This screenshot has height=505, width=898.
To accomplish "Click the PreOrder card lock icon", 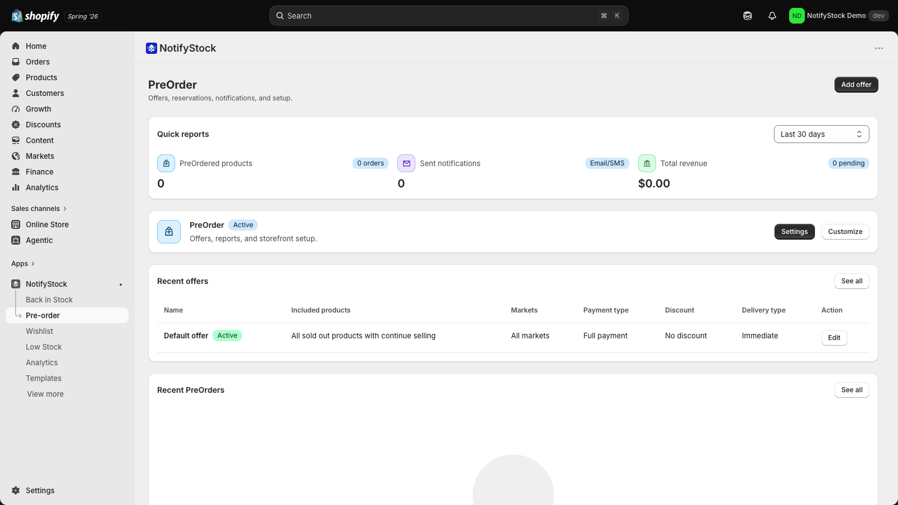I will pos(169,232).
